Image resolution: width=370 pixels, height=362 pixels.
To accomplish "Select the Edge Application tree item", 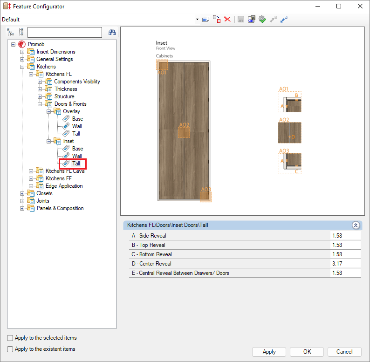I will (64, 186).
